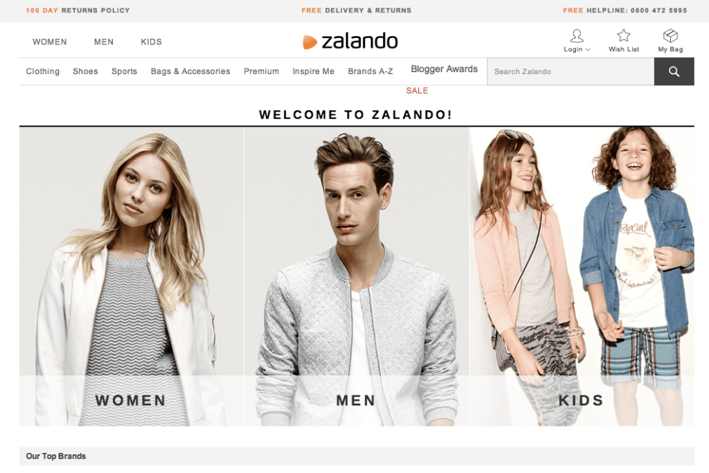Select the MEN top navigation tab

pos(104,42)
